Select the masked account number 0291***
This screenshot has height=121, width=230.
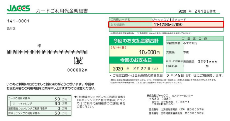click(x=207, y=62)
